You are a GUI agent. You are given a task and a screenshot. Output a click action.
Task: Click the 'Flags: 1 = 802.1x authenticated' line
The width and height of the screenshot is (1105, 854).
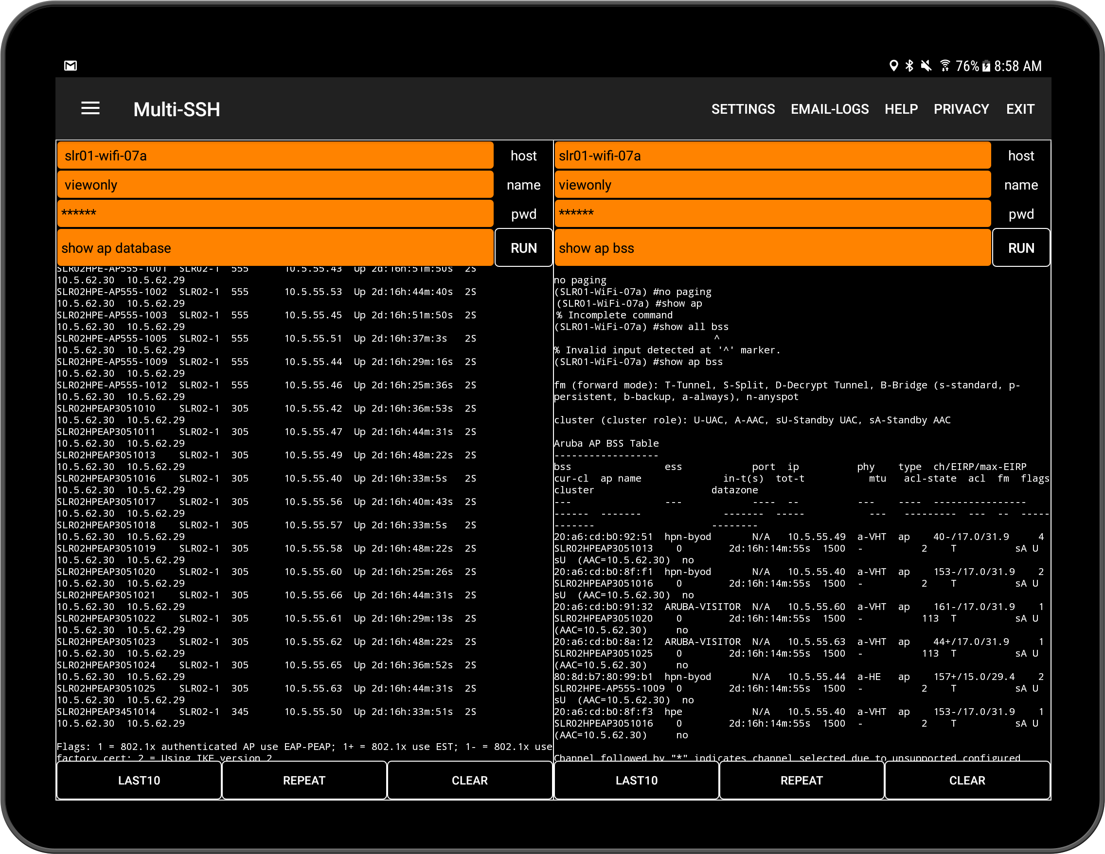[x=304, y=746]
